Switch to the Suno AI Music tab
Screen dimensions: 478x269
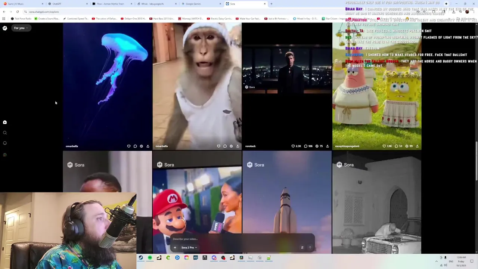[23, 4]
